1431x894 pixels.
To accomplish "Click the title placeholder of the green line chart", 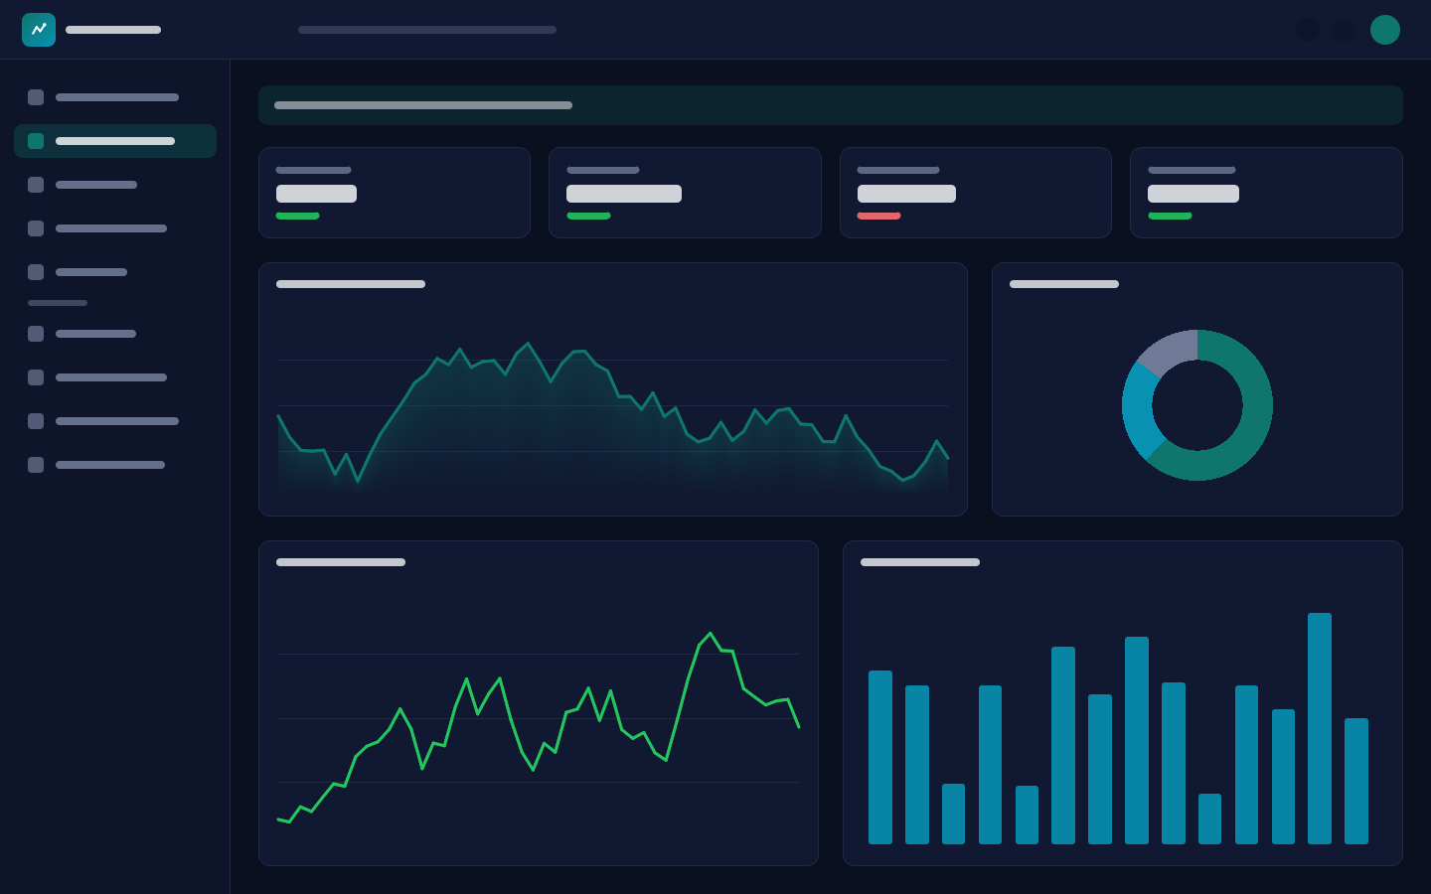I will tap(341, 562).
